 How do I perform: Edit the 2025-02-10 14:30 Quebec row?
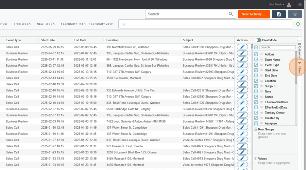242,103
